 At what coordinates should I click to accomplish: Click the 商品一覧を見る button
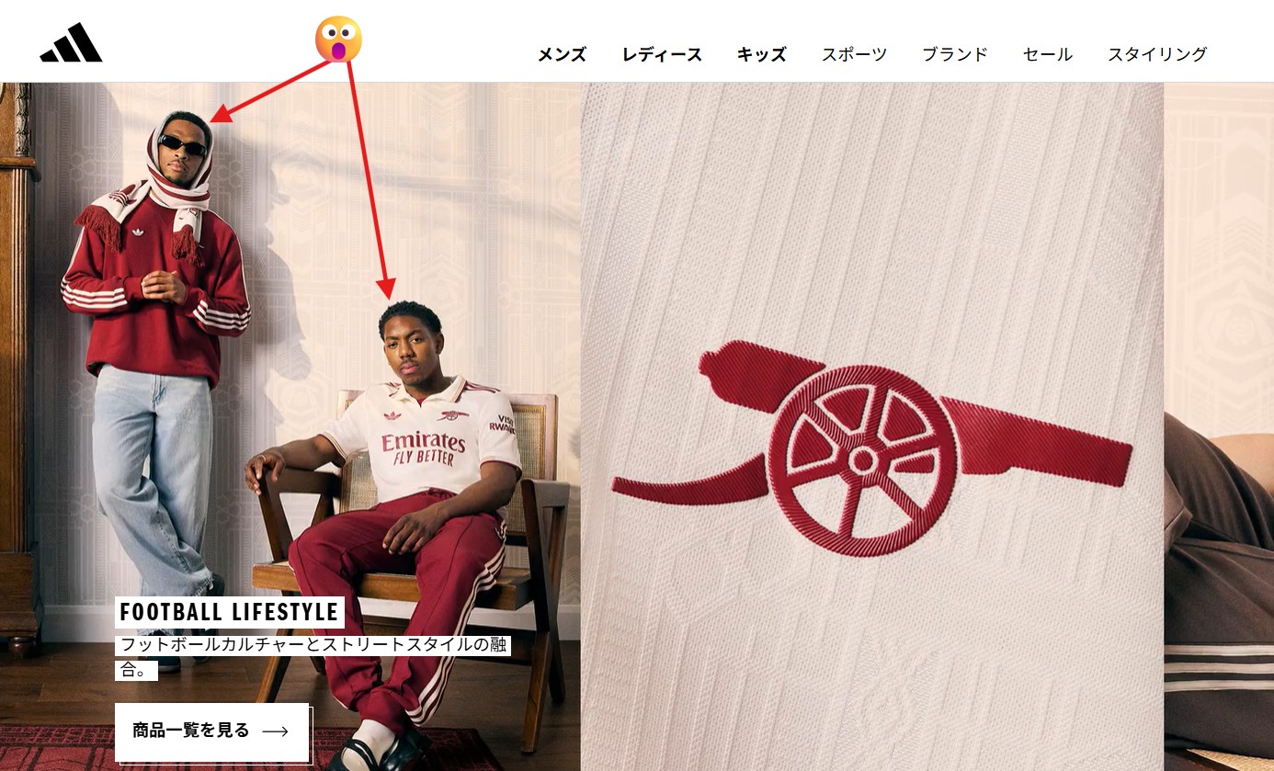(x=211, y=731)
